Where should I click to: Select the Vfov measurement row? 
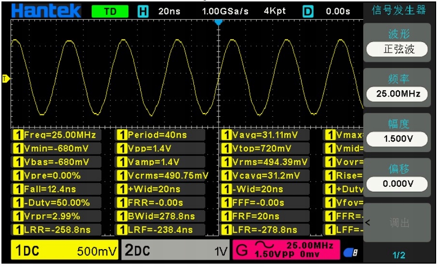point(344,203)
